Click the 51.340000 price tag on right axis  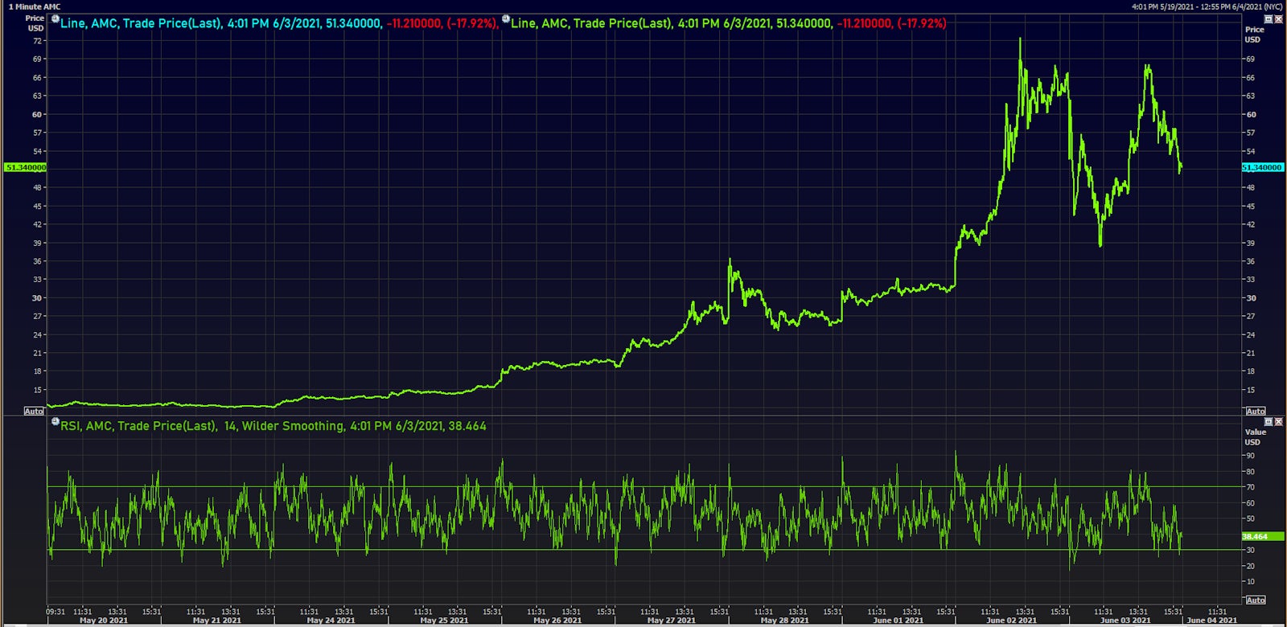[x=1262, y=167]
